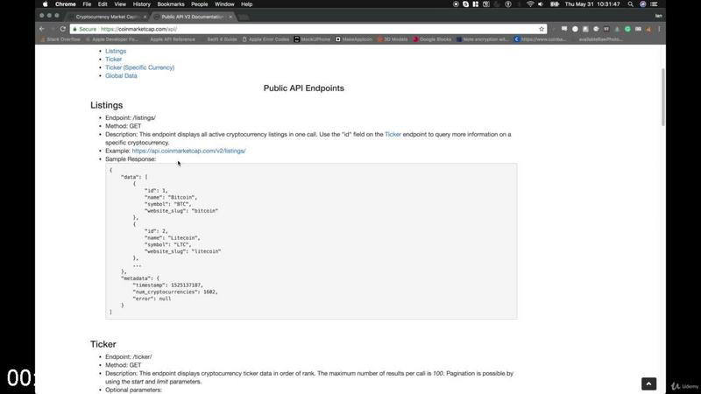Click the page's vertical scrollbar thumb
The height and width of the screenshot is (394, 701).
(662, 97)
